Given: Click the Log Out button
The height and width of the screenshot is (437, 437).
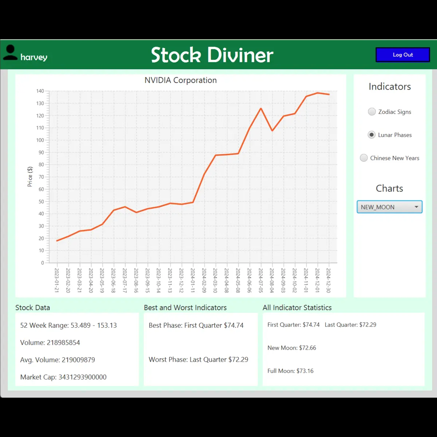Looking at the screenshot, I should [x=402, y=55].
